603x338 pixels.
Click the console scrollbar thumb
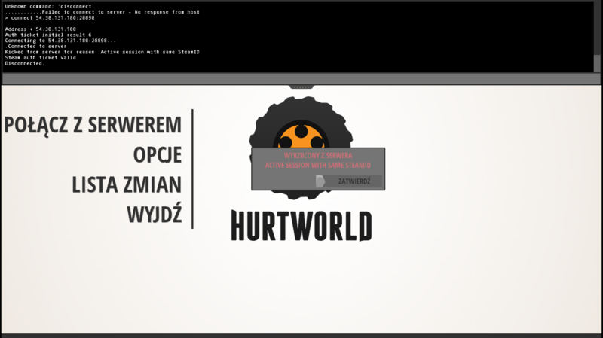[x=597, y=63]
